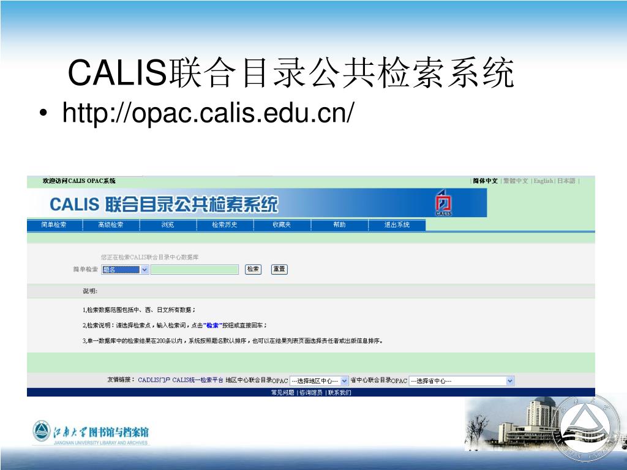Click the http://opac.calis.edu.cn/ URL text
Screen dimensions: 627x470
208,113
